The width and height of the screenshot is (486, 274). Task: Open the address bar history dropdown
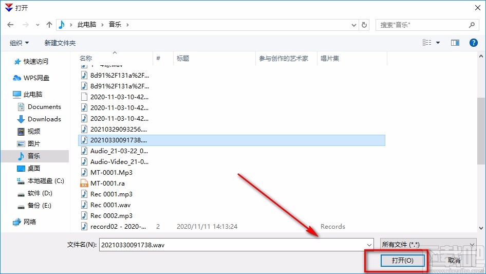pyautogui.click(x=353, y=25)
